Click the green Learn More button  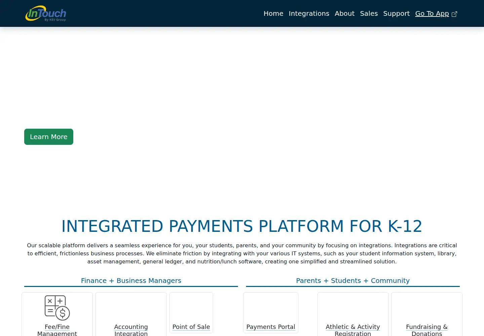49,137
